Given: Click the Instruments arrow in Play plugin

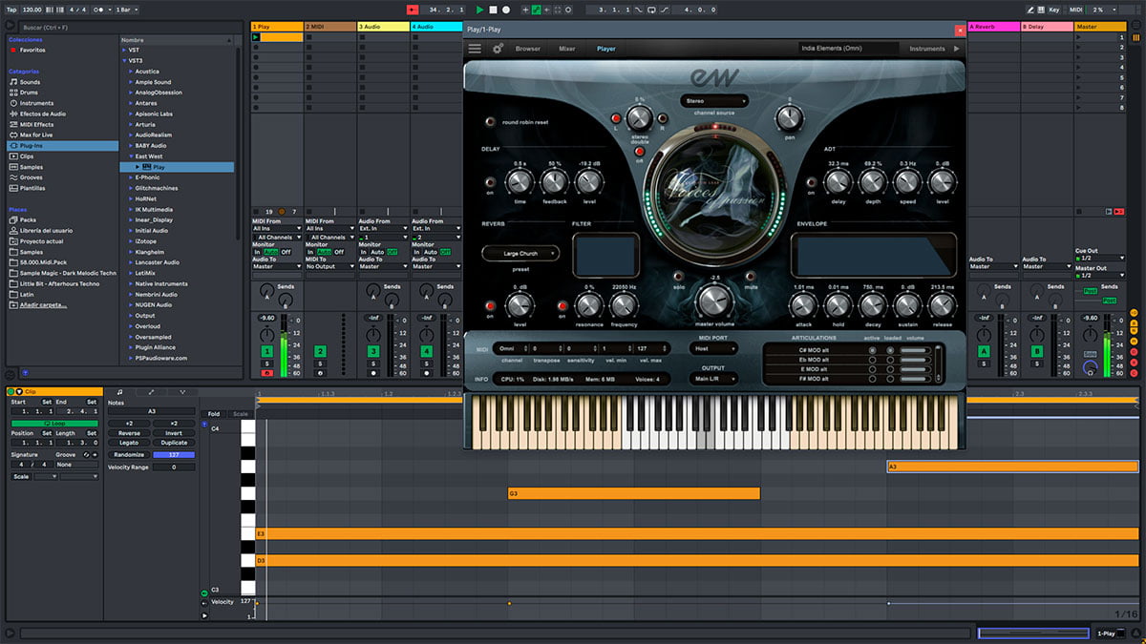Looking at the screenshot, I should [957, 49].
